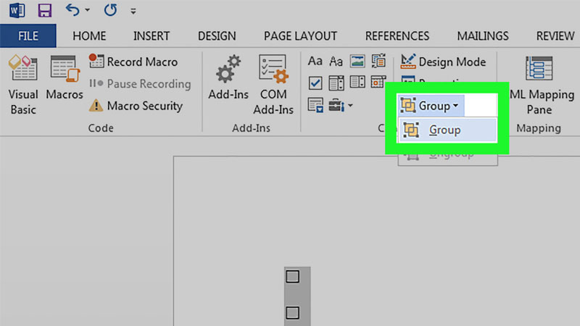The image size is (580, 326).
Task: Switch to the PAGE LAYOUT tab
Action: point(300,35)
